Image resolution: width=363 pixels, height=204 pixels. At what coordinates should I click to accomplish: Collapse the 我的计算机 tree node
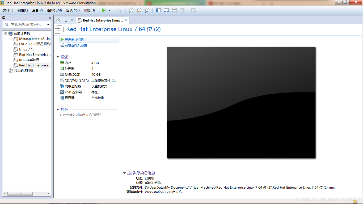[6, 33]
